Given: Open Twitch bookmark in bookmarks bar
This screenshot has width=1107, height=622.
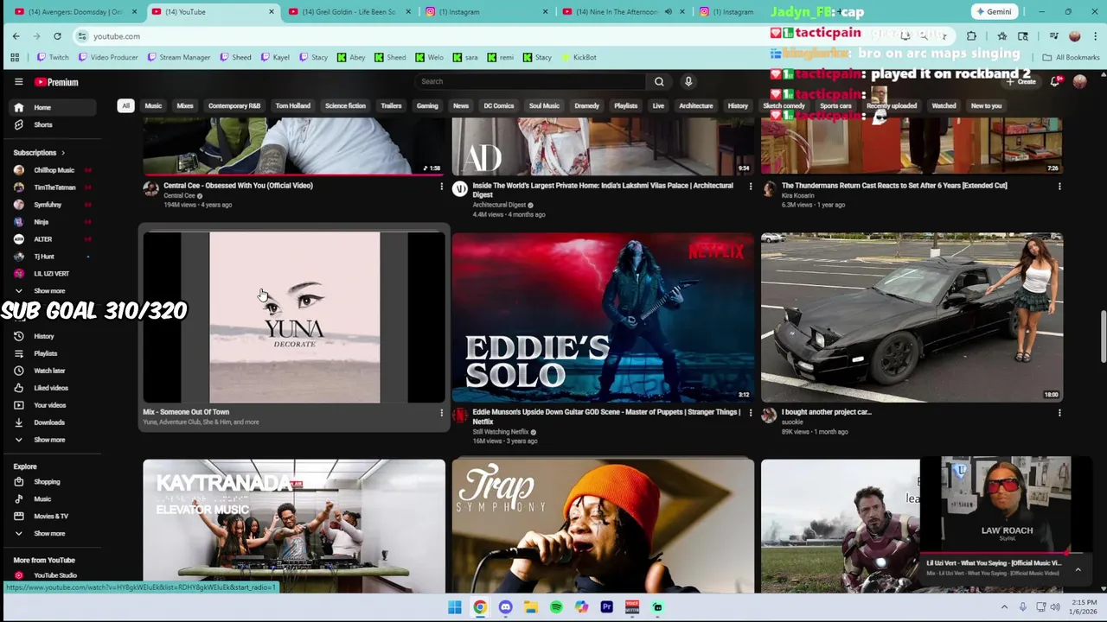Looking at the screenshot, I should point(53,58).
